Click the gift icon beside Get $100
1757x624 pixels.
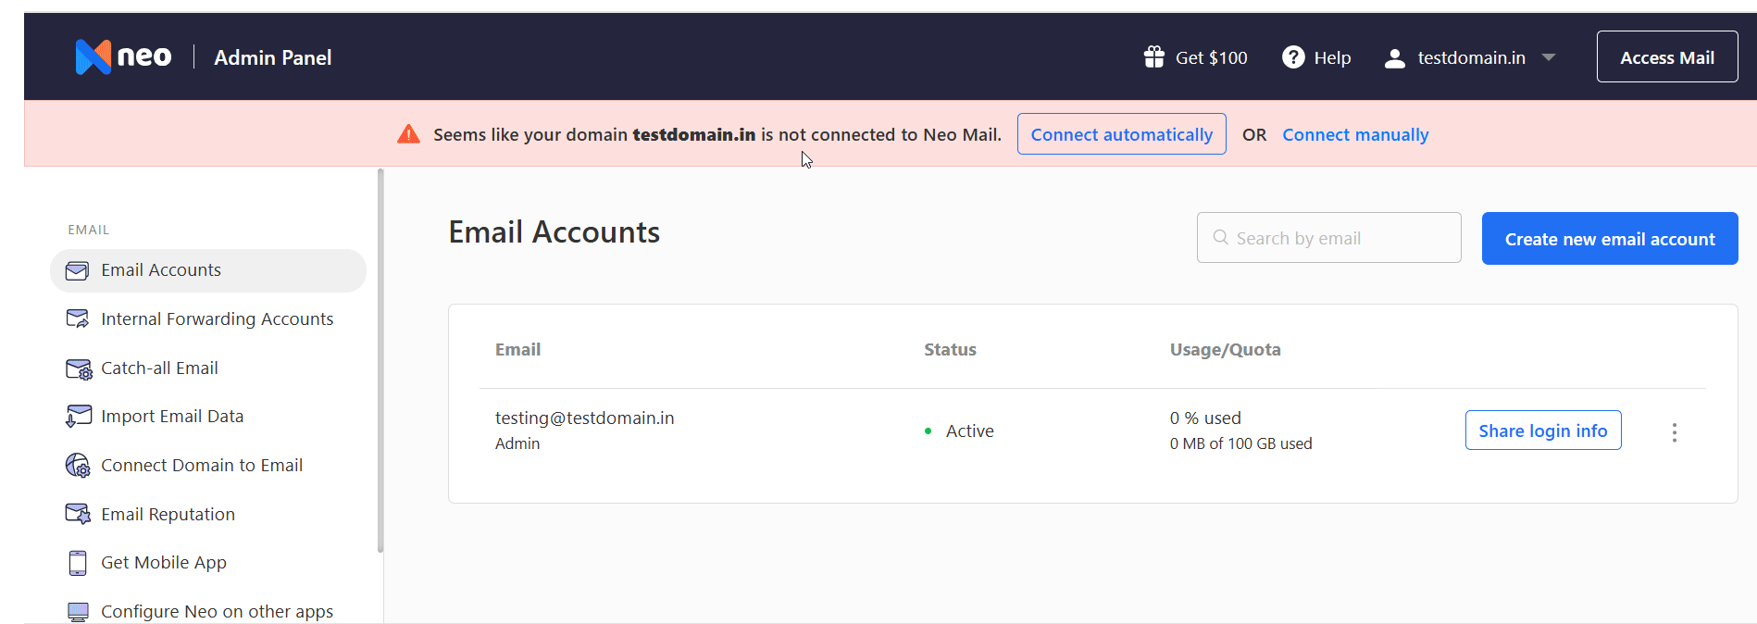1153,57
